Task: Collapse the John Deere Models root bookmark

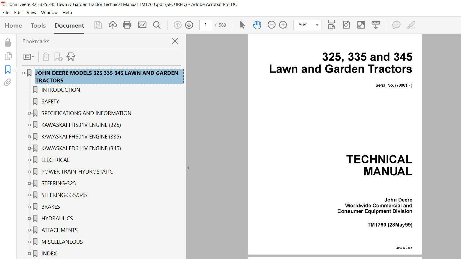Action: pos(23,73)
